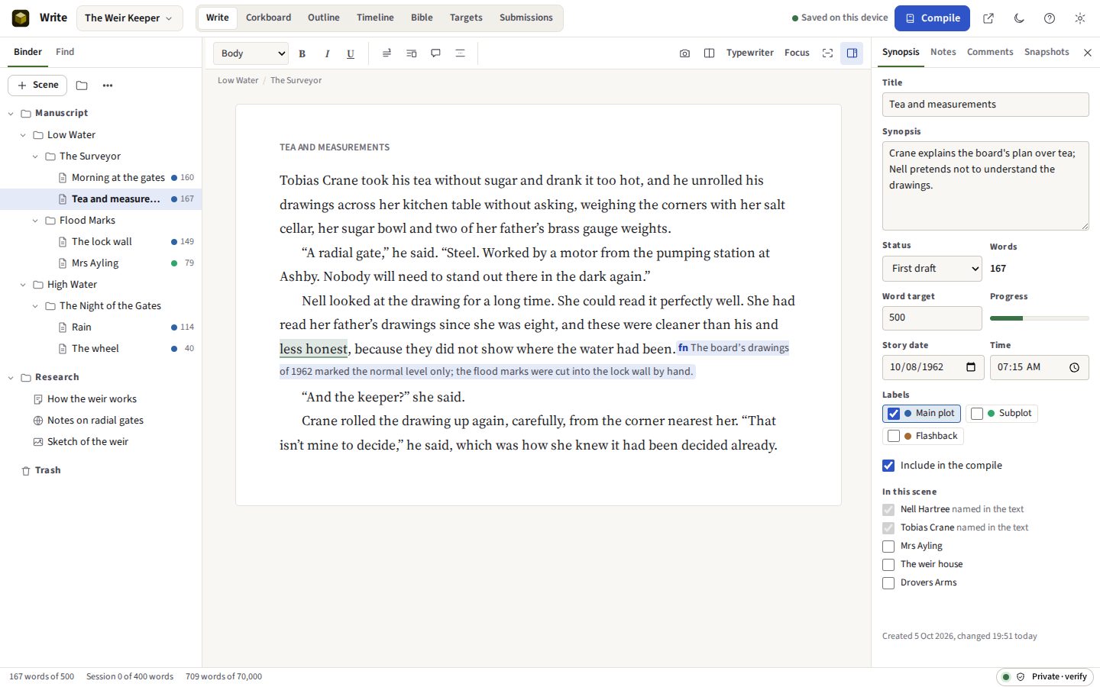1100x687 pixels.
Task: Click the comment speech bubble icon
Action: click(x=435, y=53)
